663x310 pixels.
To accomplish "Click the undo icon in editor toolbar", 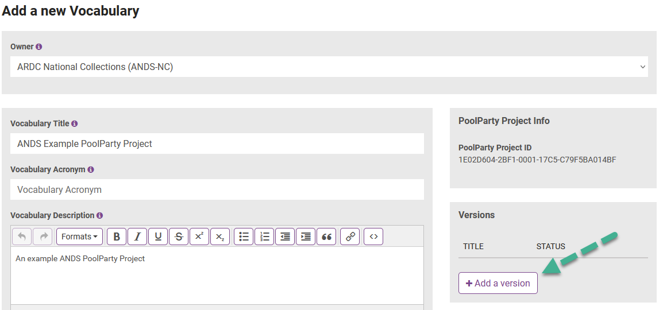I will pos(22,237).
